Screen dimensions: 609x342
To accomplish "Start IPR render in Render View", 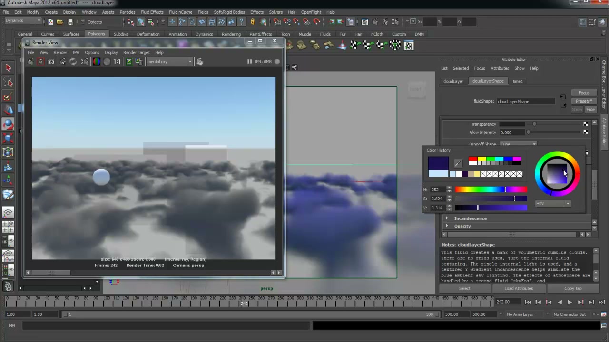I will coord(62,62).
